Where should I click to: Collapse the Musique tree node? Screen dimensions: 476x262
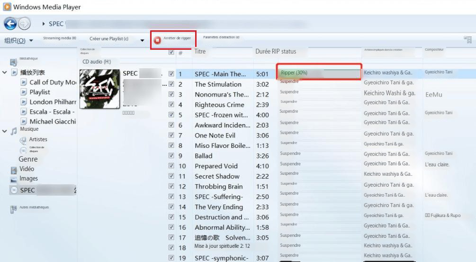[x=5, y=131]
